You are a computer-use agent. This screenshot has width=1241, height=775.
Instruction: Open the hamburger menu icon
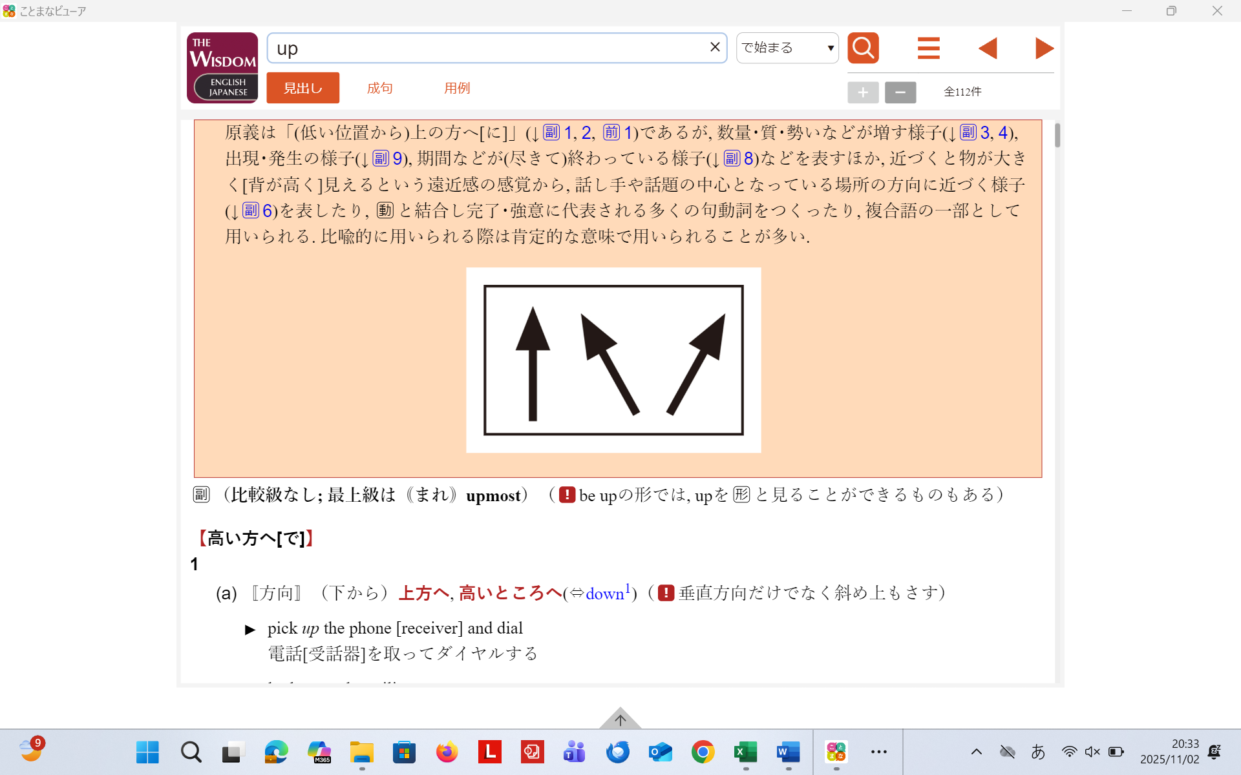coord(928,48)
